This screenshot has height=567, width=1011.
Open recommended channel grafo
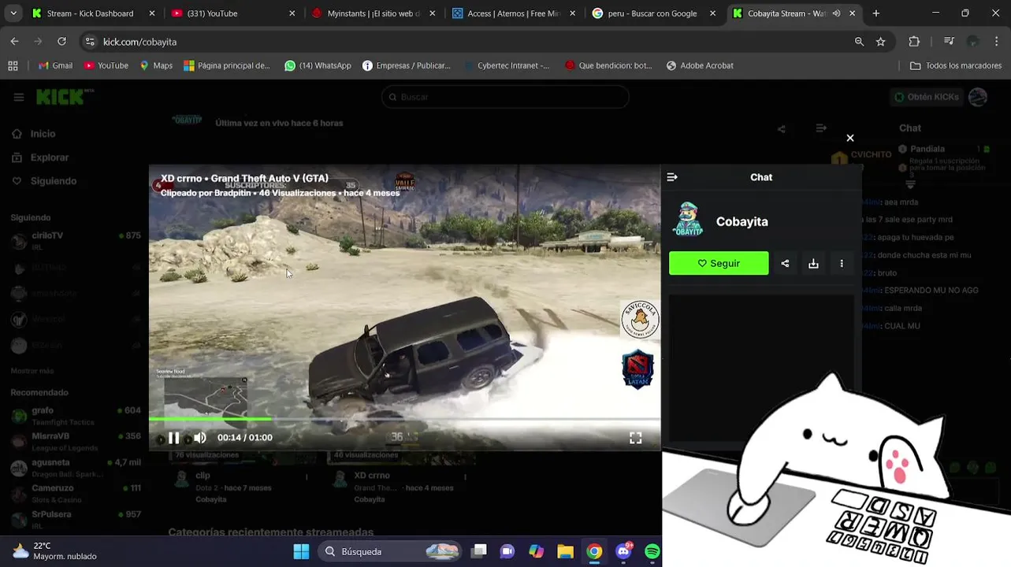[x=76, y=416]
